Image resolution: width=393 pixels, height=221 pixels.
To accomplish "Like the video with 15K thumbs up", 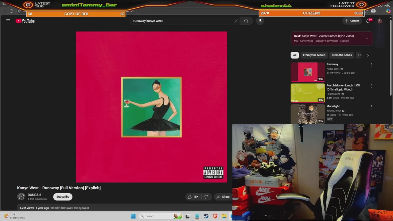I will coord(193,197).
